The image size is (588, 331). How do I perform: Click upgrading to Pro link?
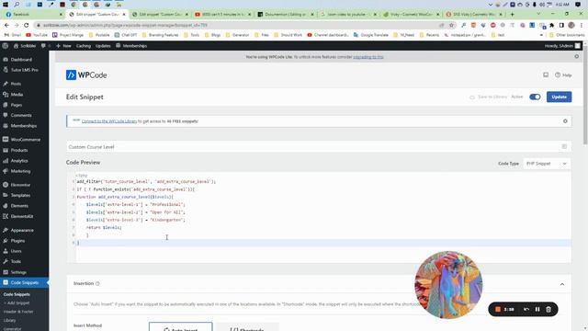(x=368, y=57)
